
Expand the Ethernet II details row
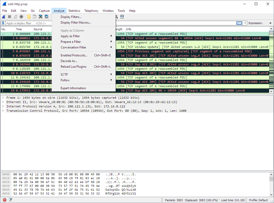pyautogui.click(x=3, y=102)
